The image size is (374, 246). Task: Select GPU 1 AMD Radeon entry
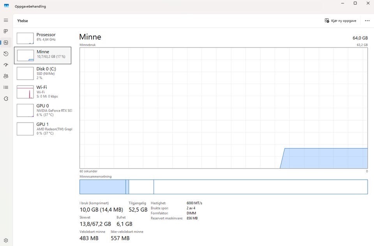[x=43, y=129]
